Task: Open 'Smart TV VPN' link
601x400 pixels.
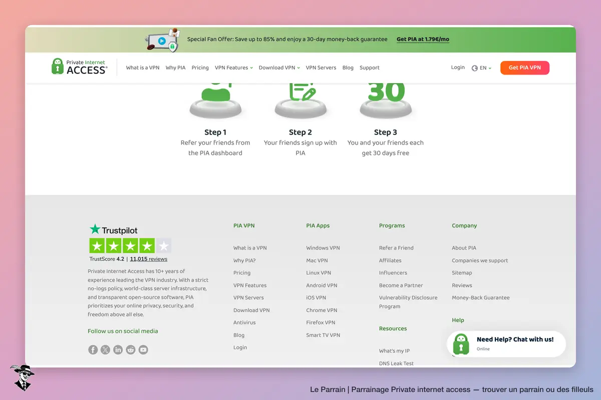Action: (x=323, y=335)
